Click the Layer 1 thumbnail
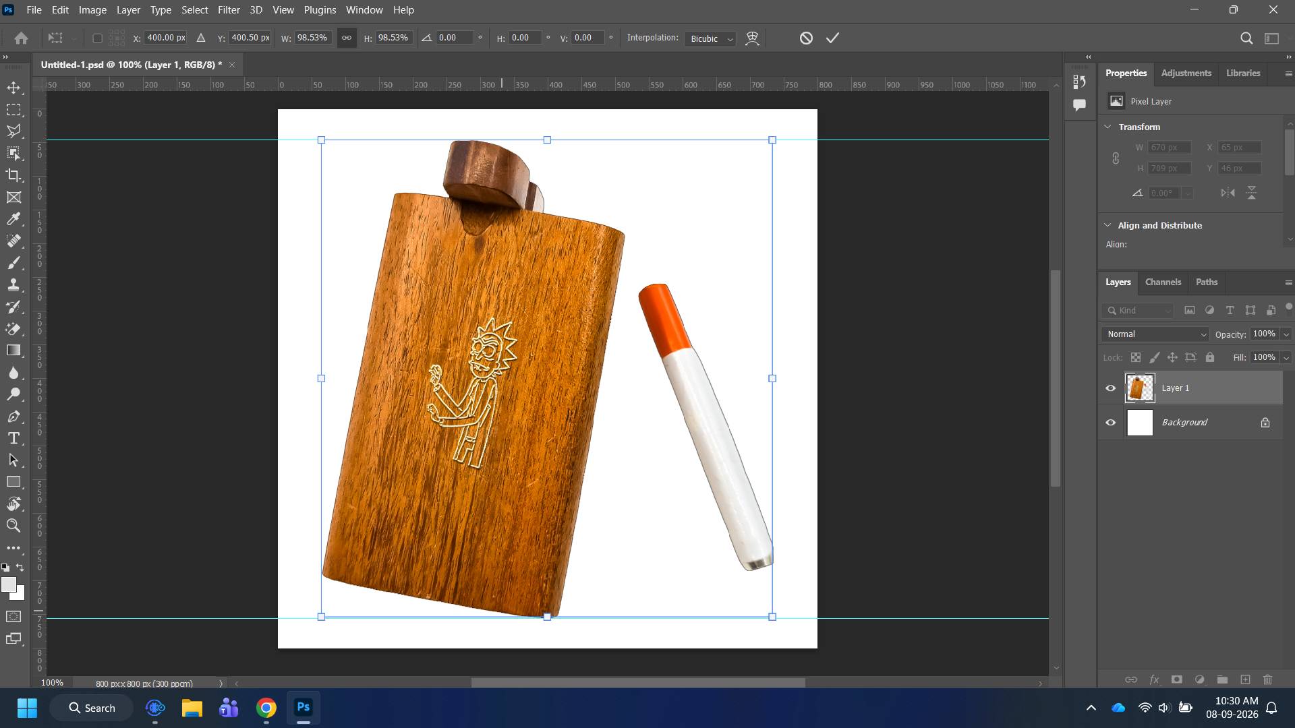Image resolution: width=1295 pixels, height=728 pixels. (x=1140, y=388)
